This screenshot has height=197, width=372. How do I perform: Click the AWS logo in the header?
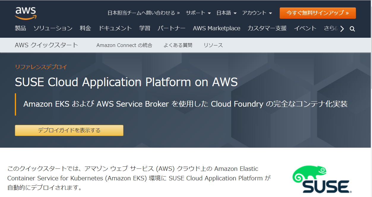[x=25, y=12]
